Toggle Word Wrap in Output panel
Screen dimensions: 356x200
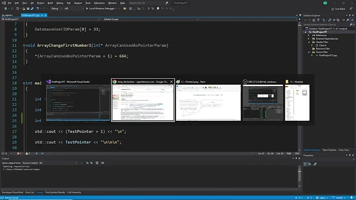pyautogui.click(x=103, y=163)
